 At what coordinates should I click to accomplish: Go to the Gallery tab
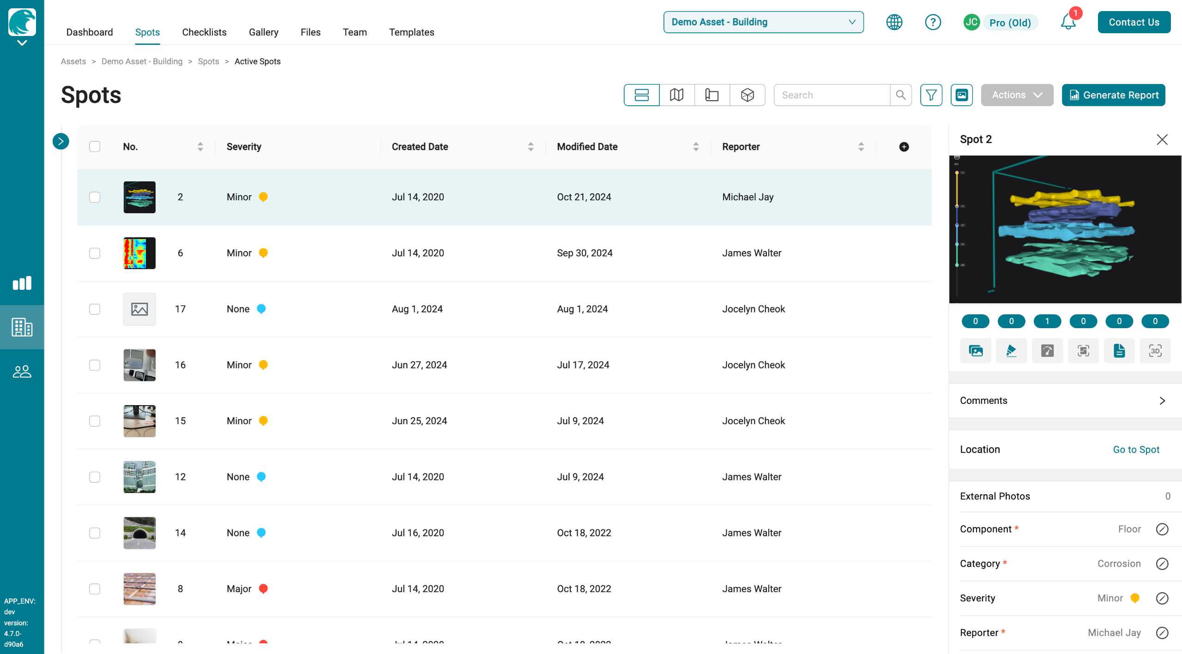coord(263,32)
